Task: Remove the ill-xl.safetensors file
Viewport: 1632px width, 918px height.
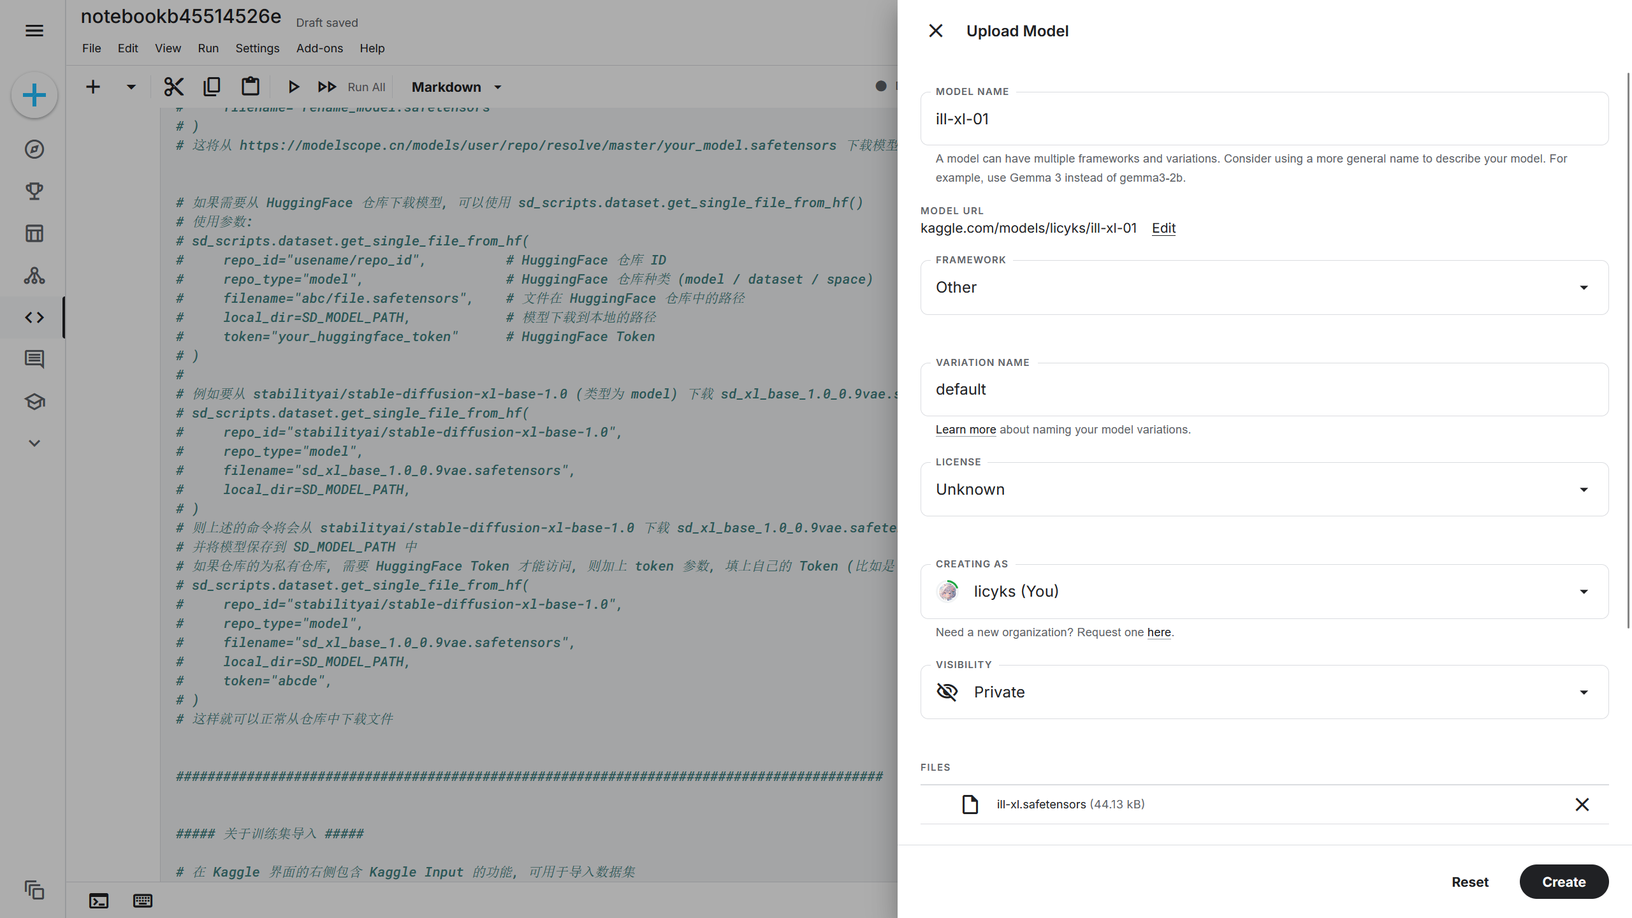Action: tap(1582, 805)
